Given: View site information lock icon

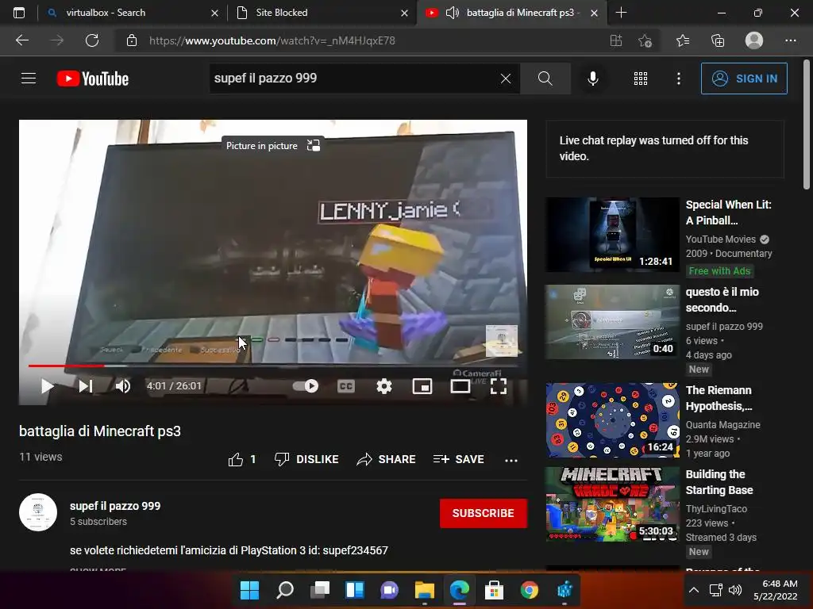Looking at the screenshot, I should pos(132,40).
